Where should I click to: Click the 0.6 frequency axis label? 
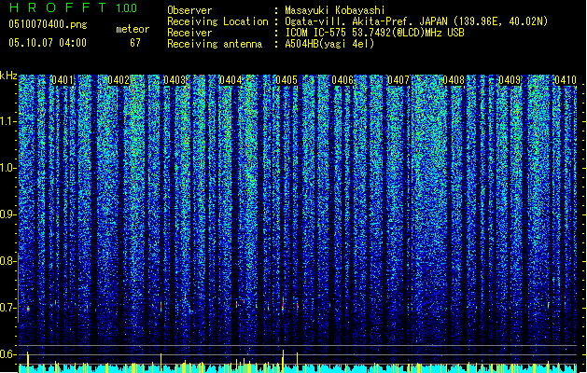click(x=8, y=354)
